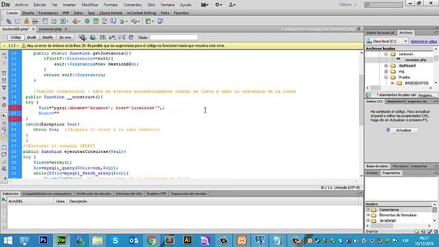The image size is (439, 247).
Task: Open the Clásico workspace dropdown
Action: (x=348, y=5)
